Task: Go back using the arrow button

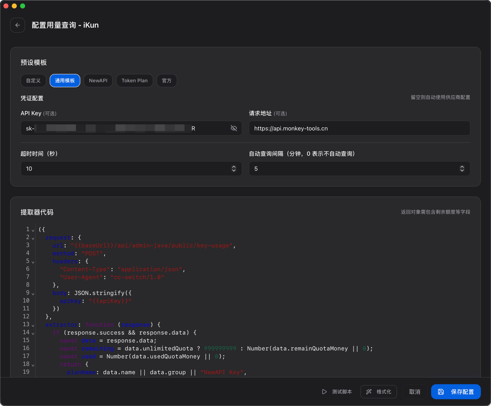Action: [x=18, y=25]
